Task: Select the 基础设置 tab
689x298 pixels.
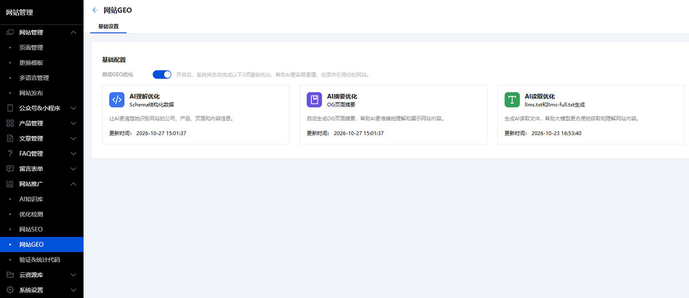Action: [109, 26]
